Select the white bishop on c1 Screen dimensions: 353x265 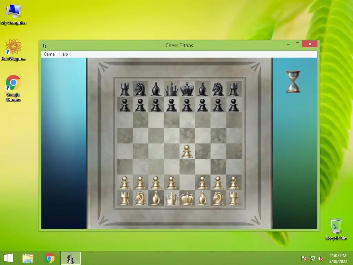point(156,198)
